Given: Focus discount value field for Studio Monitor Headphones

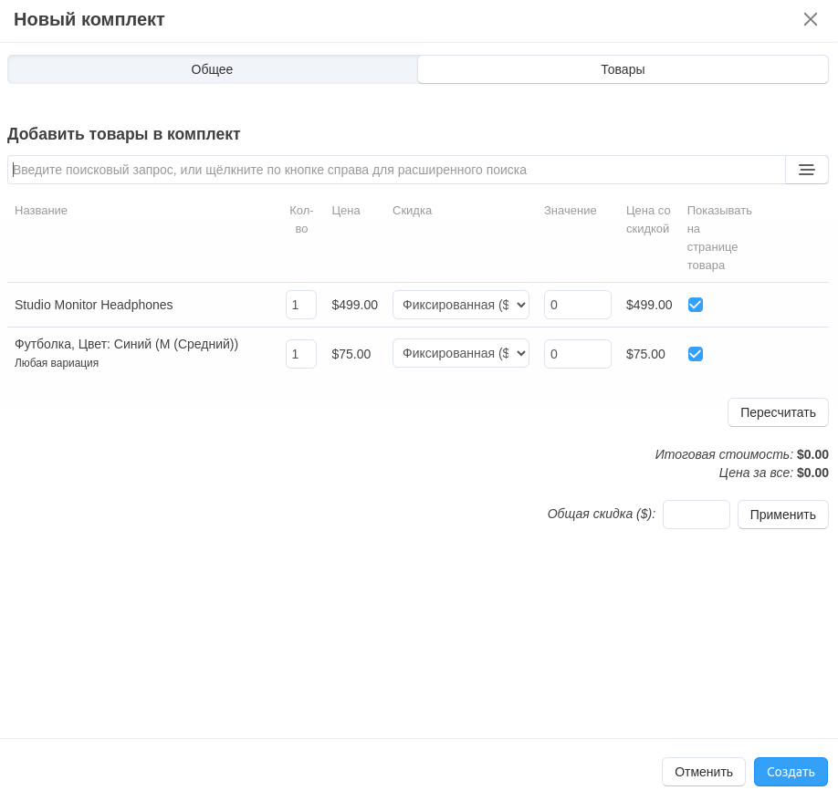Looking at the screenshot, I should [577, 305].
